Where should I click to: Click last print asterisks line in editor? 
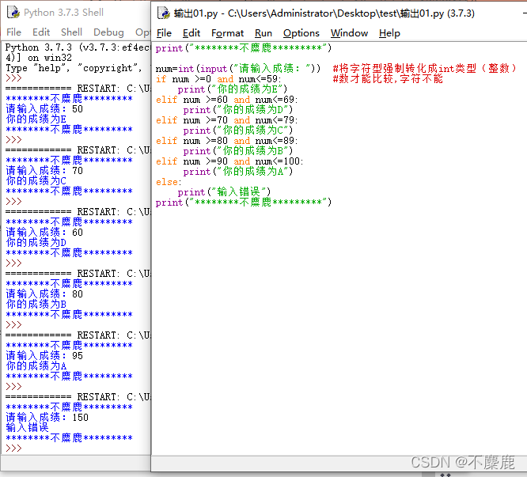coord(244,203)
